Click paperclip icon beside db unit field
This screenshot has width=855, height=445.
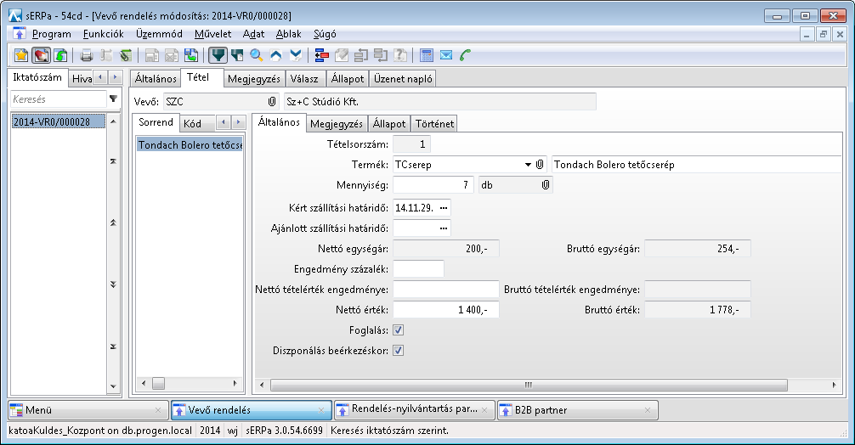coord(546,185)
